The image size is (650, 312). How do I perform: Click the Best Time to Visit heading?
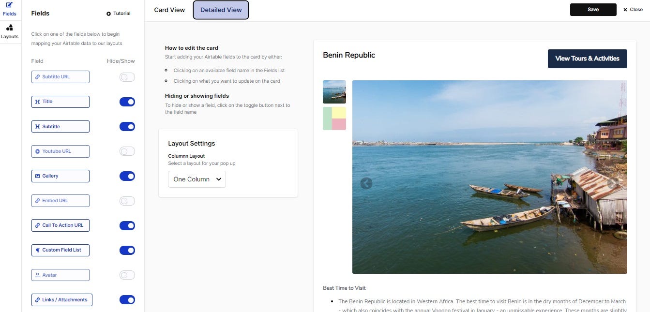click(x=344, y=288)
